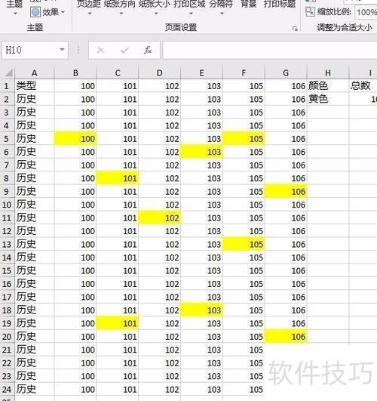Select row 24 header
This screenshot has height=401, width=377.
tap(8, 389)
